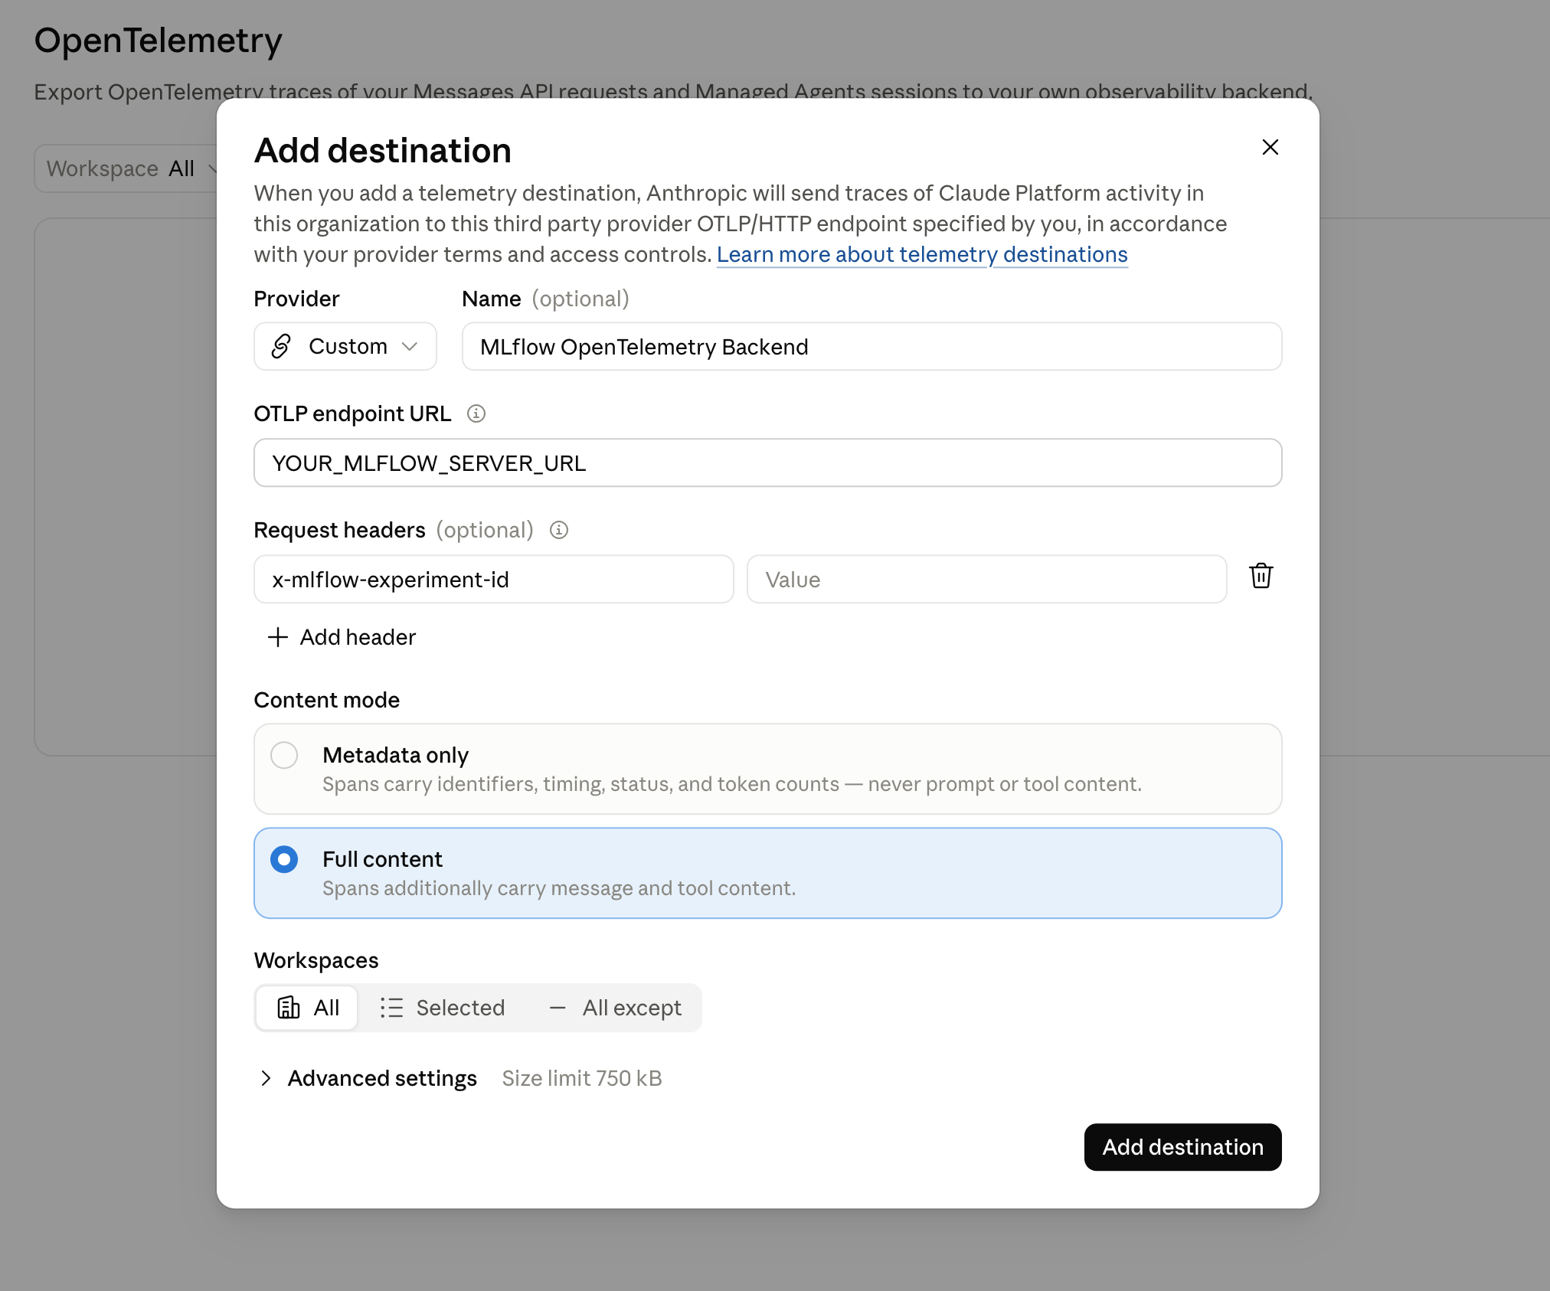Click the OTLP endpoint URL info icon
The image size is (1550, 1291).
(476, 413)
